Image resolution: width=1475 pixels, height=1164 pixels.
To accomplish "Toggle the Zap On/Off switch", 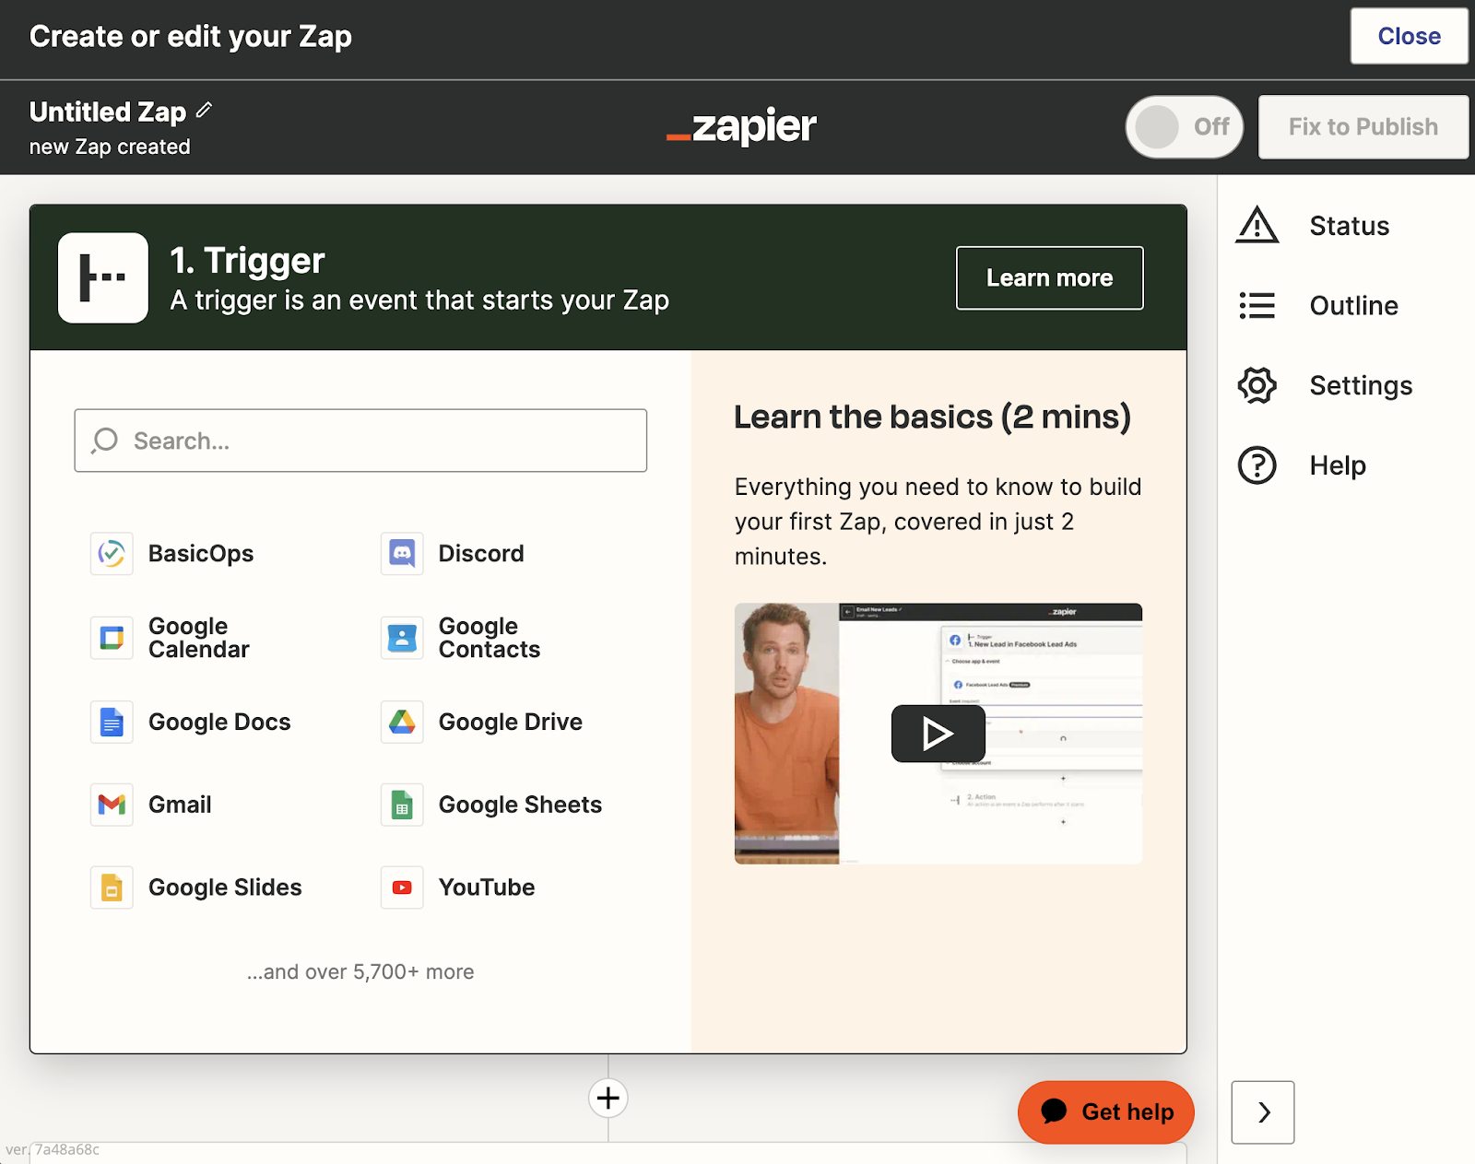I will click(1184, 126).
